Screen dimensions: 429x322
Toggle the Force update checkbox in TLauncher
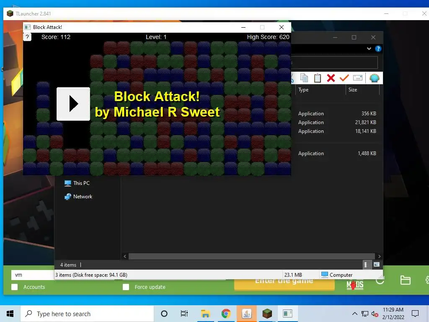(126, 287)
